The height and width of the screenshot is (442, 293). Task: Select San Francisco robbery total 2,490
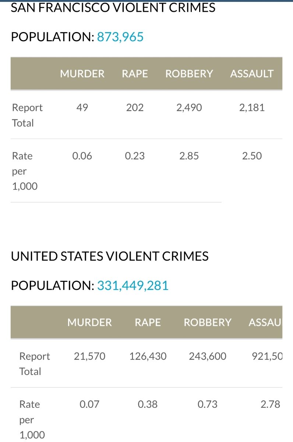pyautogui.click(x=189, y=108)
